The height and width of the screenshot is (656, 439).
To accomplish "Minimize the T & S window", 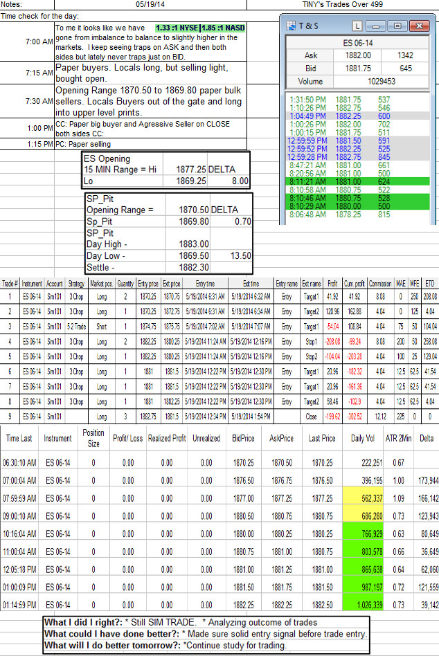I will tap(375, 26).
